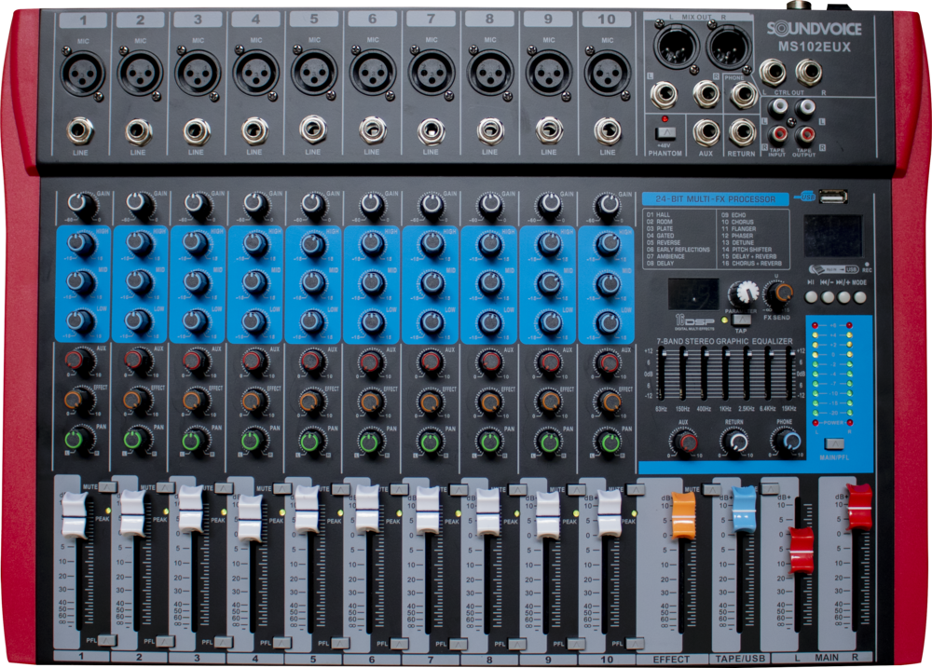Screen dimensions: 932x668
Task: Click the DSP effect number display
Action: click(x=693, y=293)
